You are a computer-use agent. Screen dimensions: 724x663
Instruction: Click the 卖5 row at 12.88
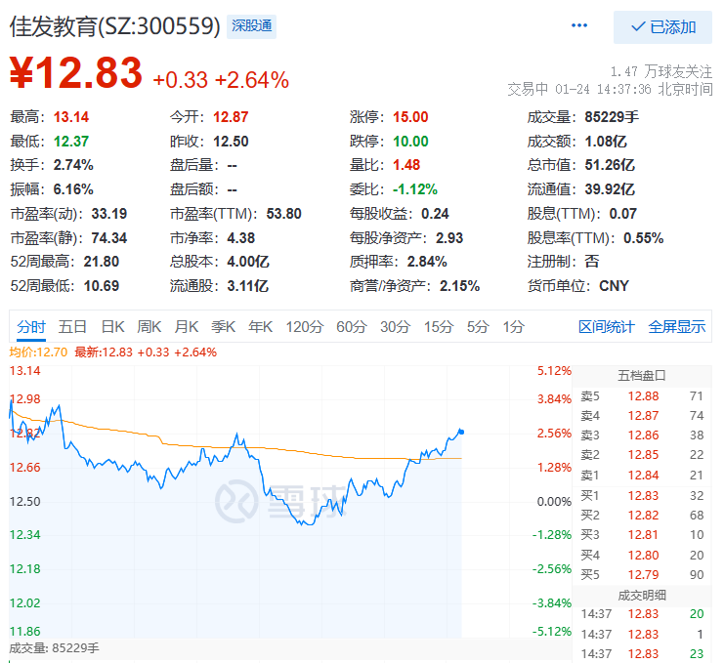coord(642,395)
